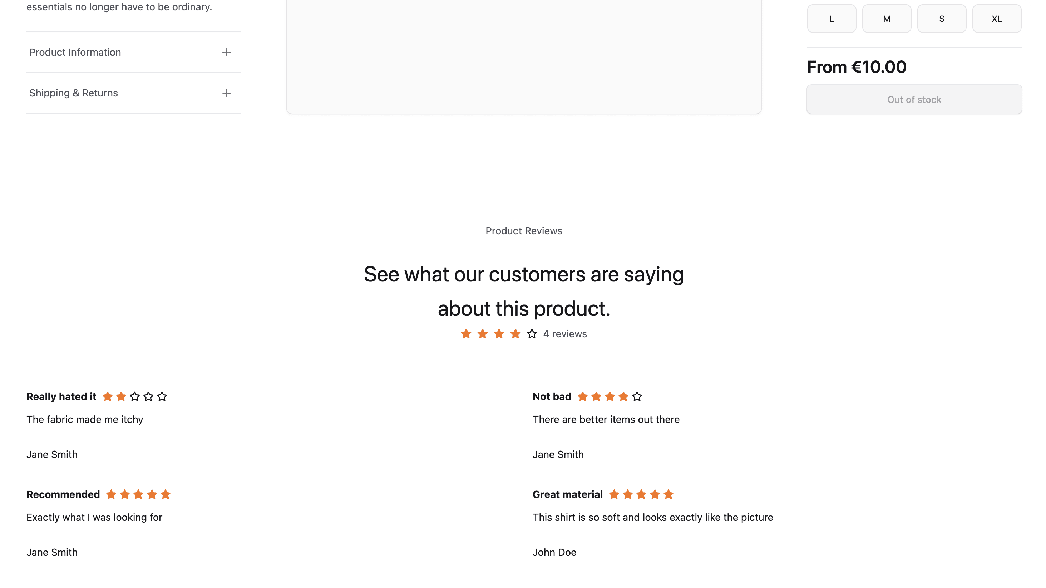
Task: Click the empty fifth star on 'Not bad' review
Action: 636,397
